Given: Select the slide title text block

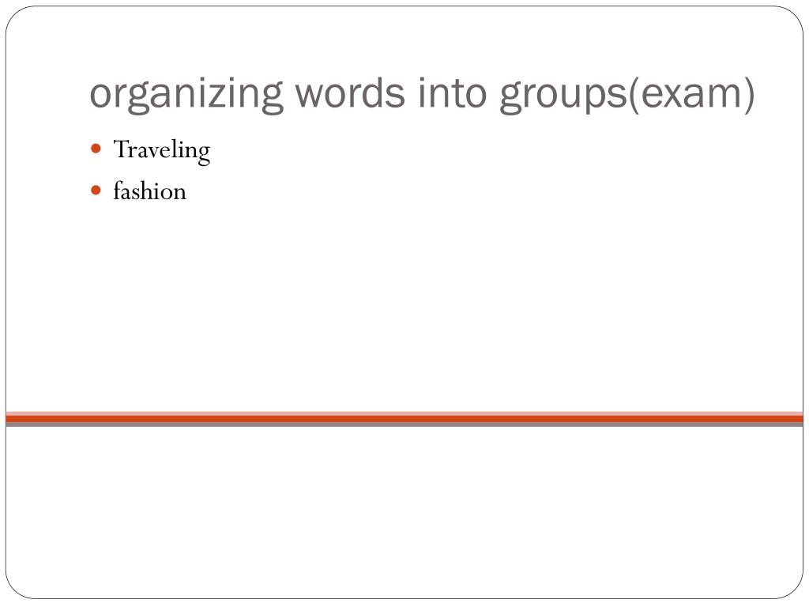Looking at the screenshot, I should click(422, 93).
